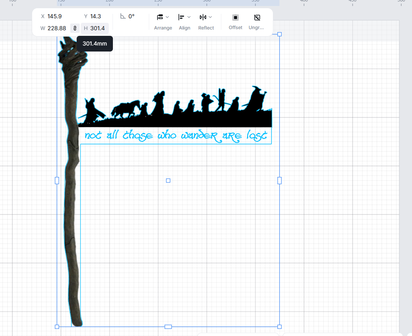Click the 301.4mm tooltip
Viewport: 412px width, 336px height.
click(95, 44)
